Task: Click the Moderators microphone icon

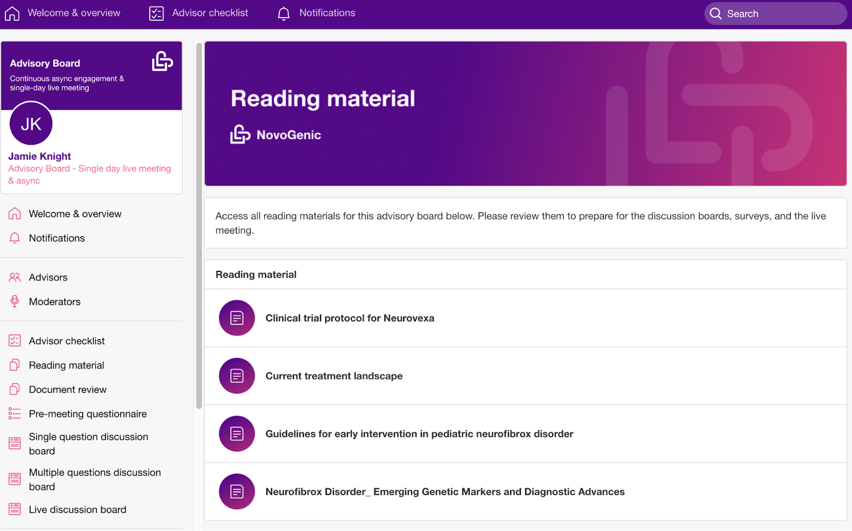Action: [x=15, y=301]
